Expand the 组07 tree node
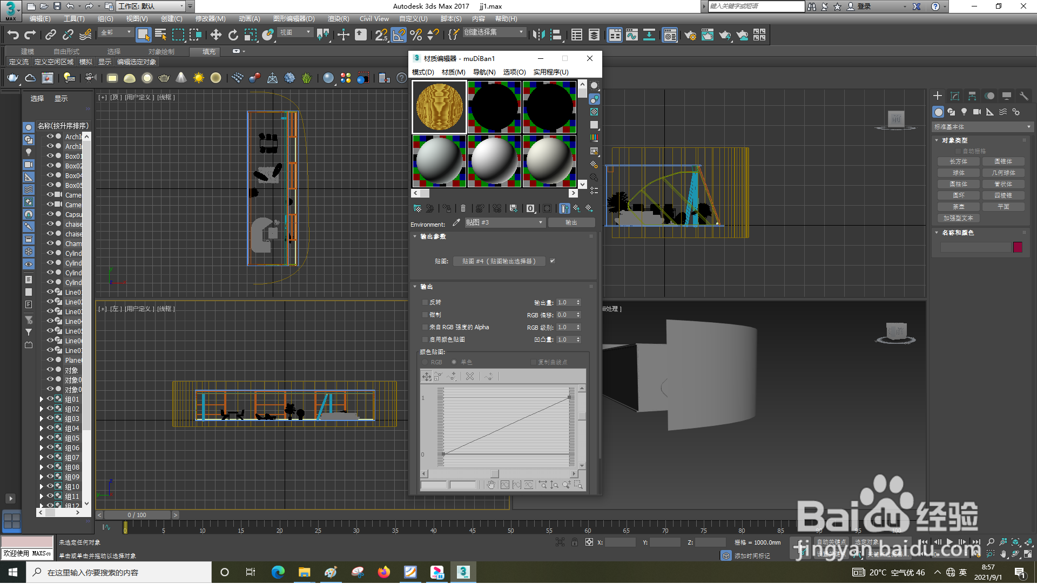This screenshot has width=1037, height=584. tap(42, 458)
